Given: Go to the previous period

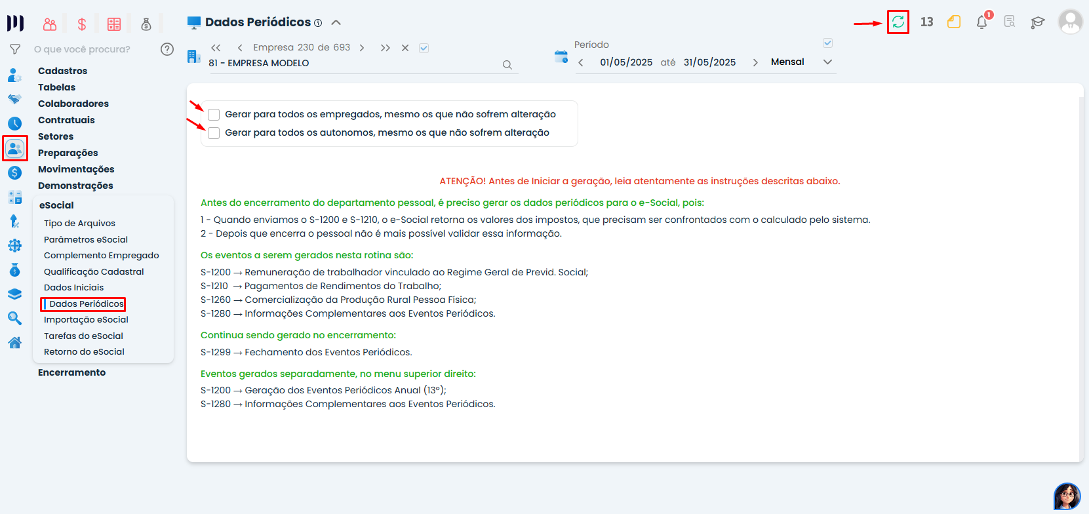Looking at the screenshot, I should (x=581, y=62).
